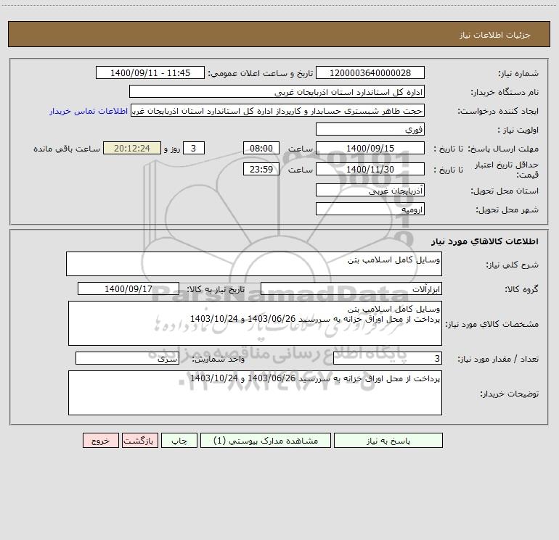559x540 pixels.
Task: Click the مهلت ارسال پاسخ label
Action: (503, 149)
